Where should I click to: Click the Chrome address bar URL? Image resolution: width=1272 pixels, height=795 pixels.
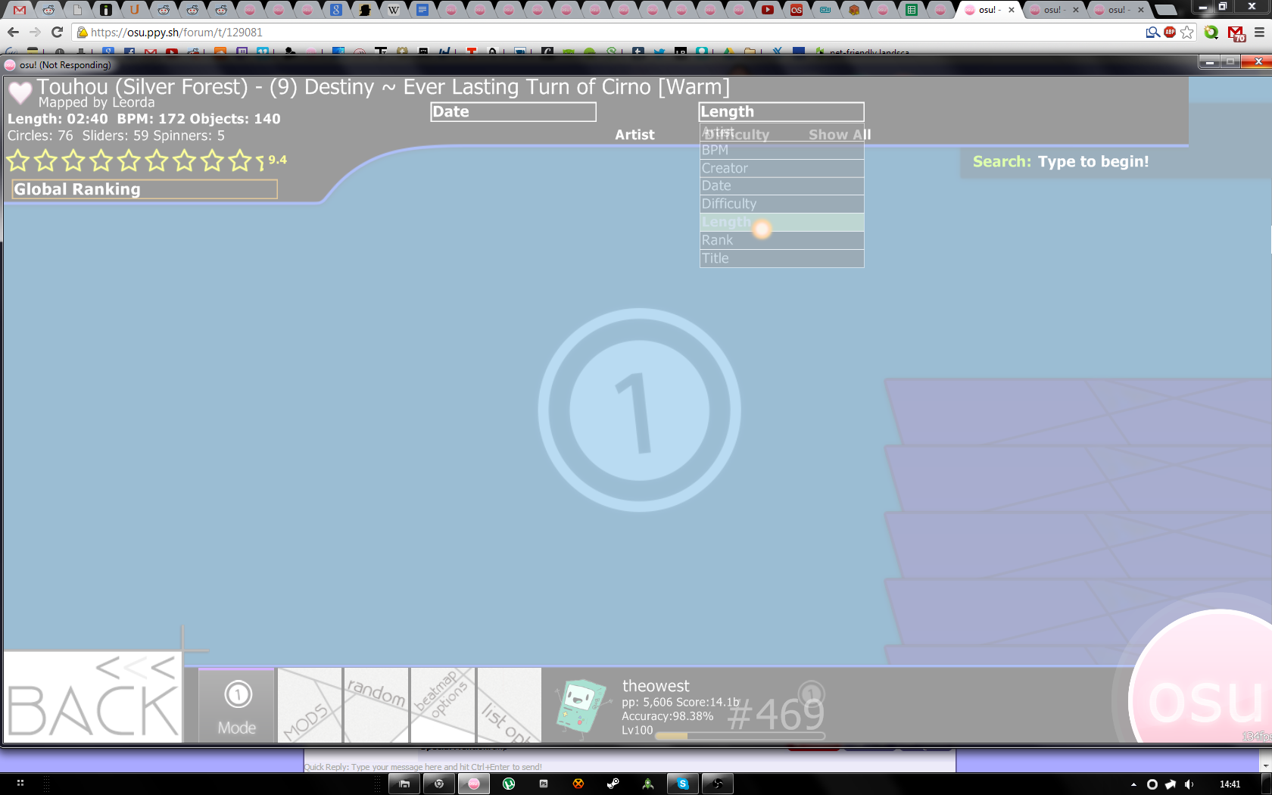[x=176, y=33]
